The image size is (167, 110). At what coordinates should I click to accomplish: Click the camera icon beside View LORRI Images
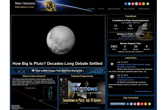pyautogui.click(x=33, y=71)
